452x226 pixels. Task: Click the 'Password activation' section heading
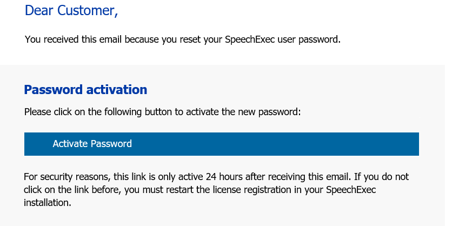click(x=85, y=90)
